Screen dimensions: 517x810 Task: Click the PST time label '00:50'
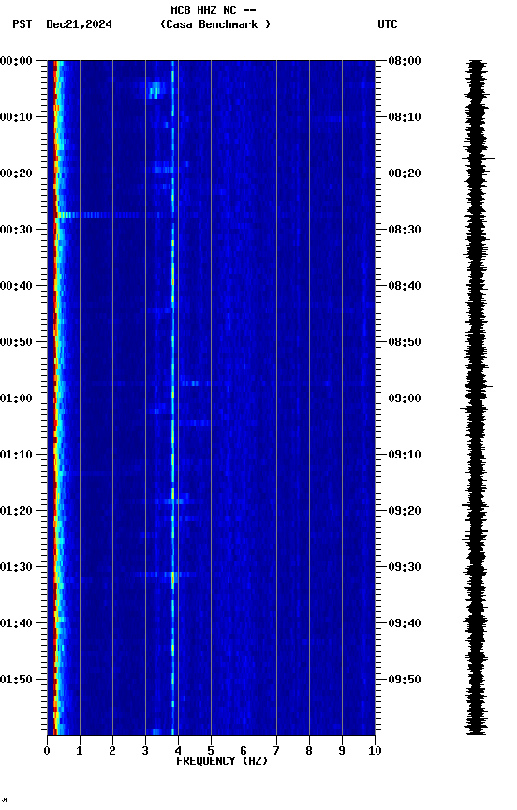pos(16,342)
